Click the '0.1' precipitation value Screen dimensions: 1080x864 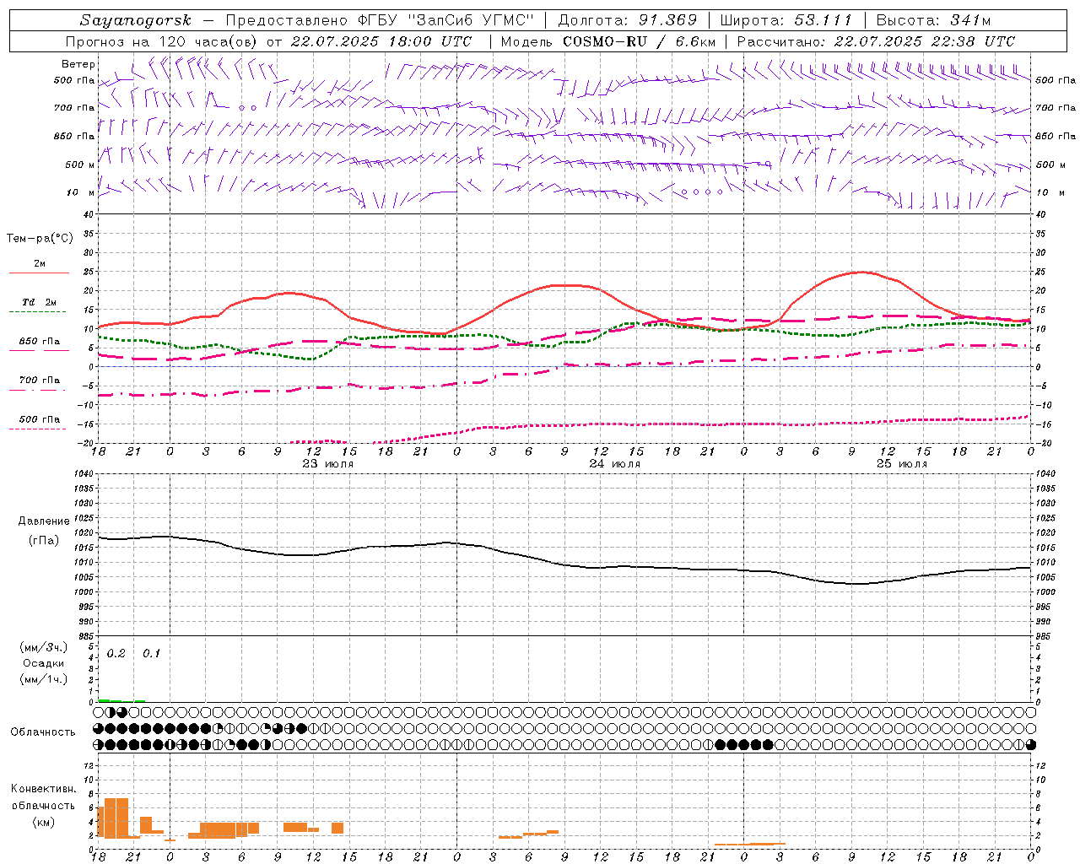151,654
